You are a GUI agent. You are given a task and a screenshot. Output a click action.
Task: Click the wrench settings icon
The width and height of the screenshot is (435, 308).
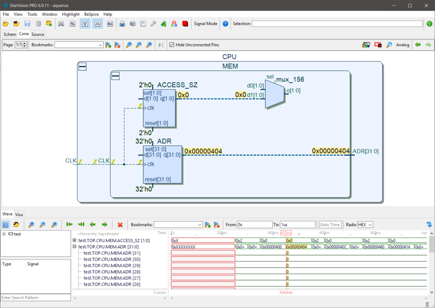153,24
